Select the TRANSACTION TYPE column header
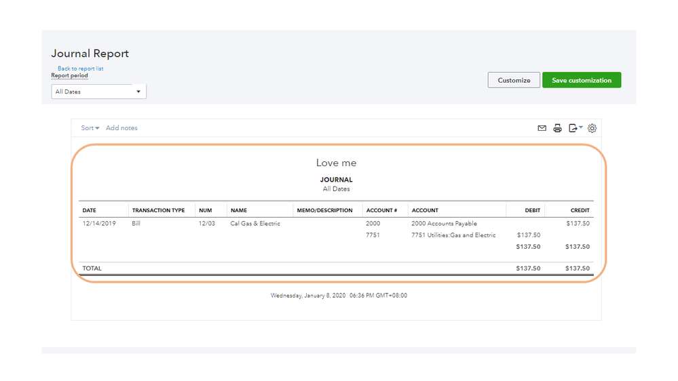This screenshot has height=381, width=678. [158, 210]
